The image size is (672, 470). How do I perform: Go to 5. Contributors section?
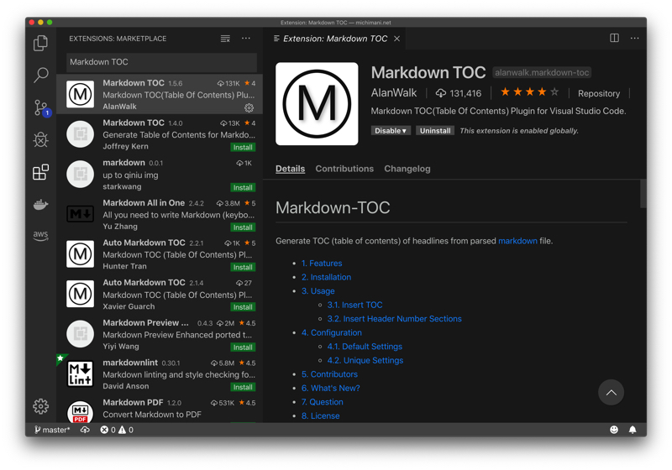(x=329, y=374)
